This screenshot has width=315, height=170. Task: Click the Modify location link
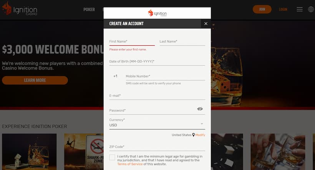coord(200,135)
